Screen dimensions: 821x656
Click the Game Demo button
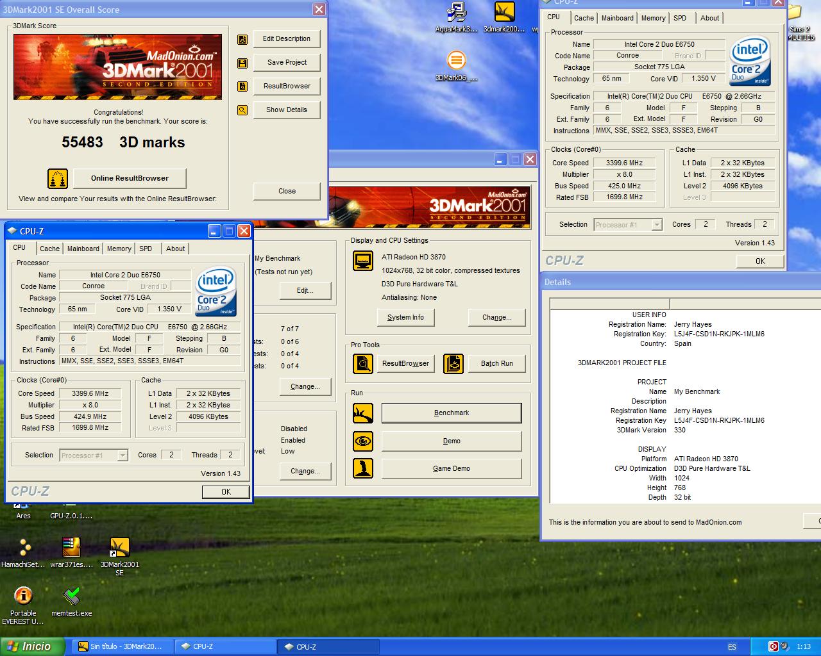(452, 468)
